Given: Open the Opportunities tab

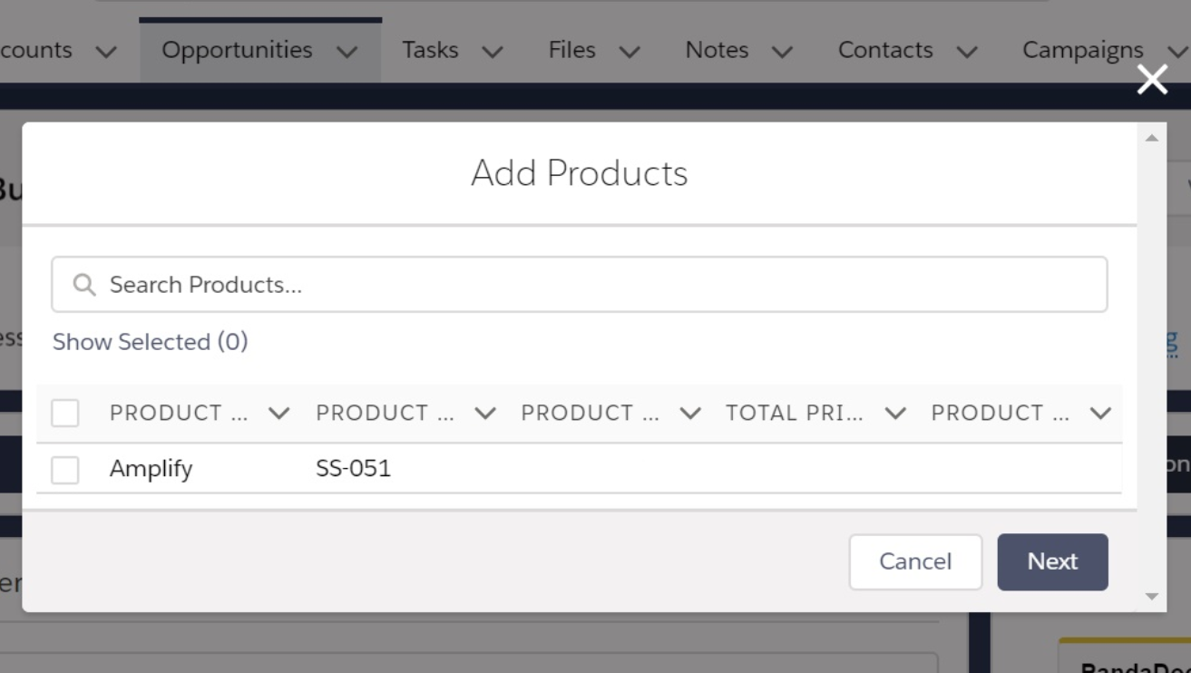Looking at the screenshot, I should (237, 50).
